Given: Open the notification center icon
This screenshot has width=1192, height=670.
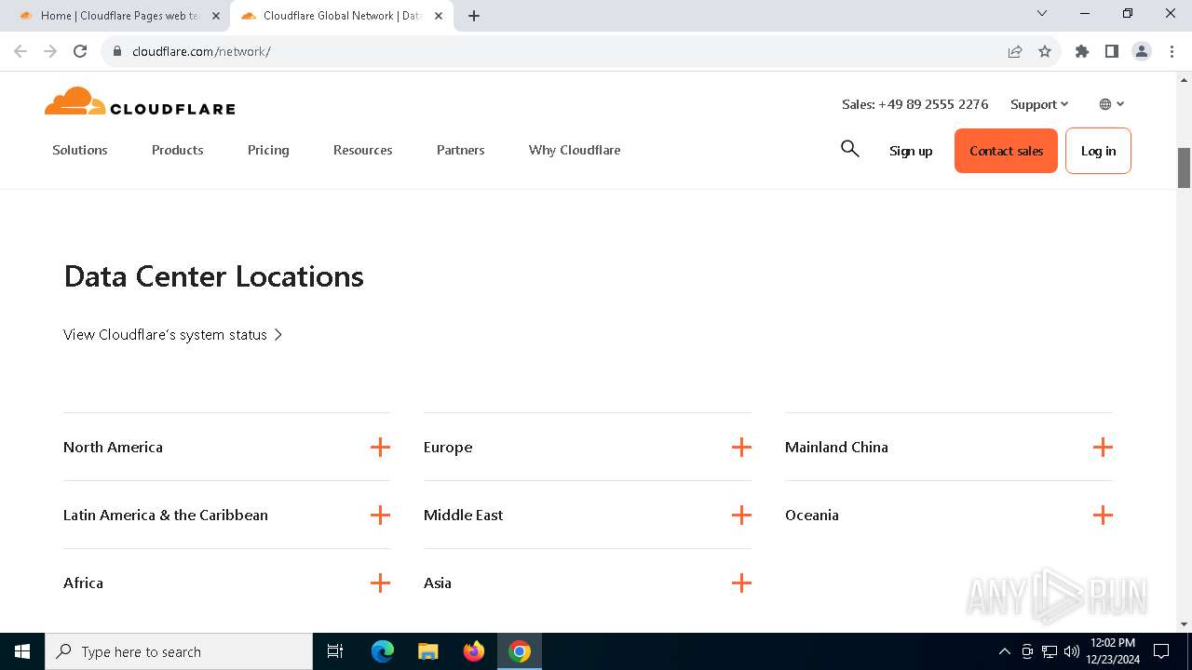Looking at the screenshot, I should click(1161, 651).
